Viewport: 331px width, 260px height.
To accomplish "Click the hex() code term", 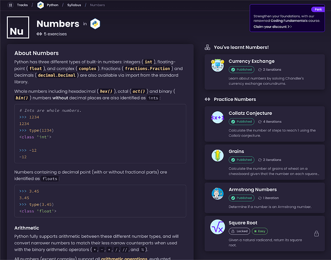I will [x=106, y=92].
